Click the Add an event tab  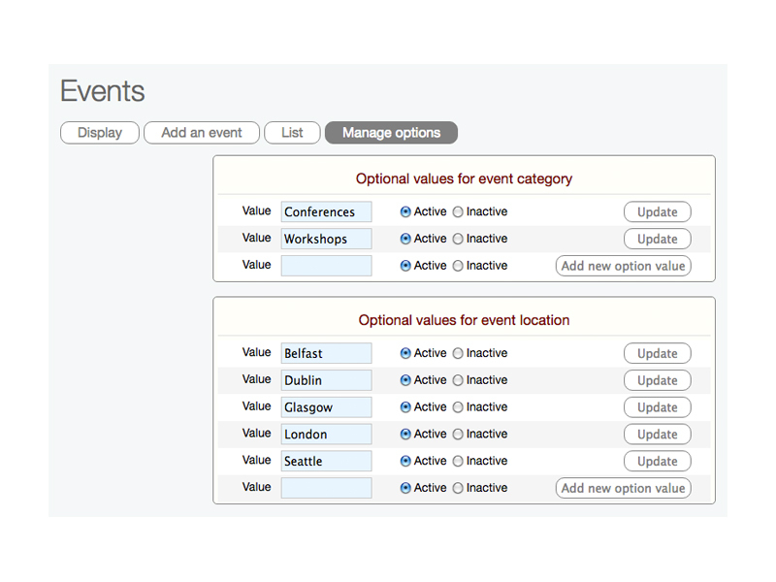pos(202,133)
